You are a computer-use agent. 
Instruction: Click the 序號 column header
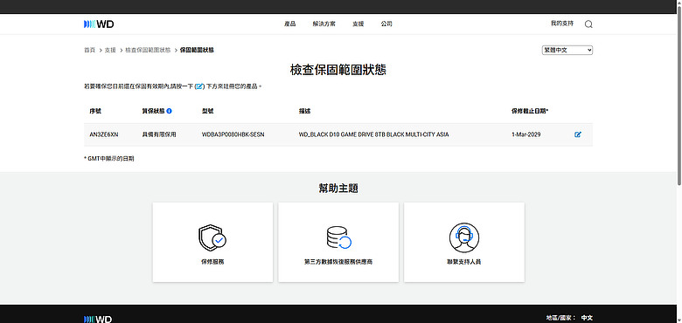95,111
